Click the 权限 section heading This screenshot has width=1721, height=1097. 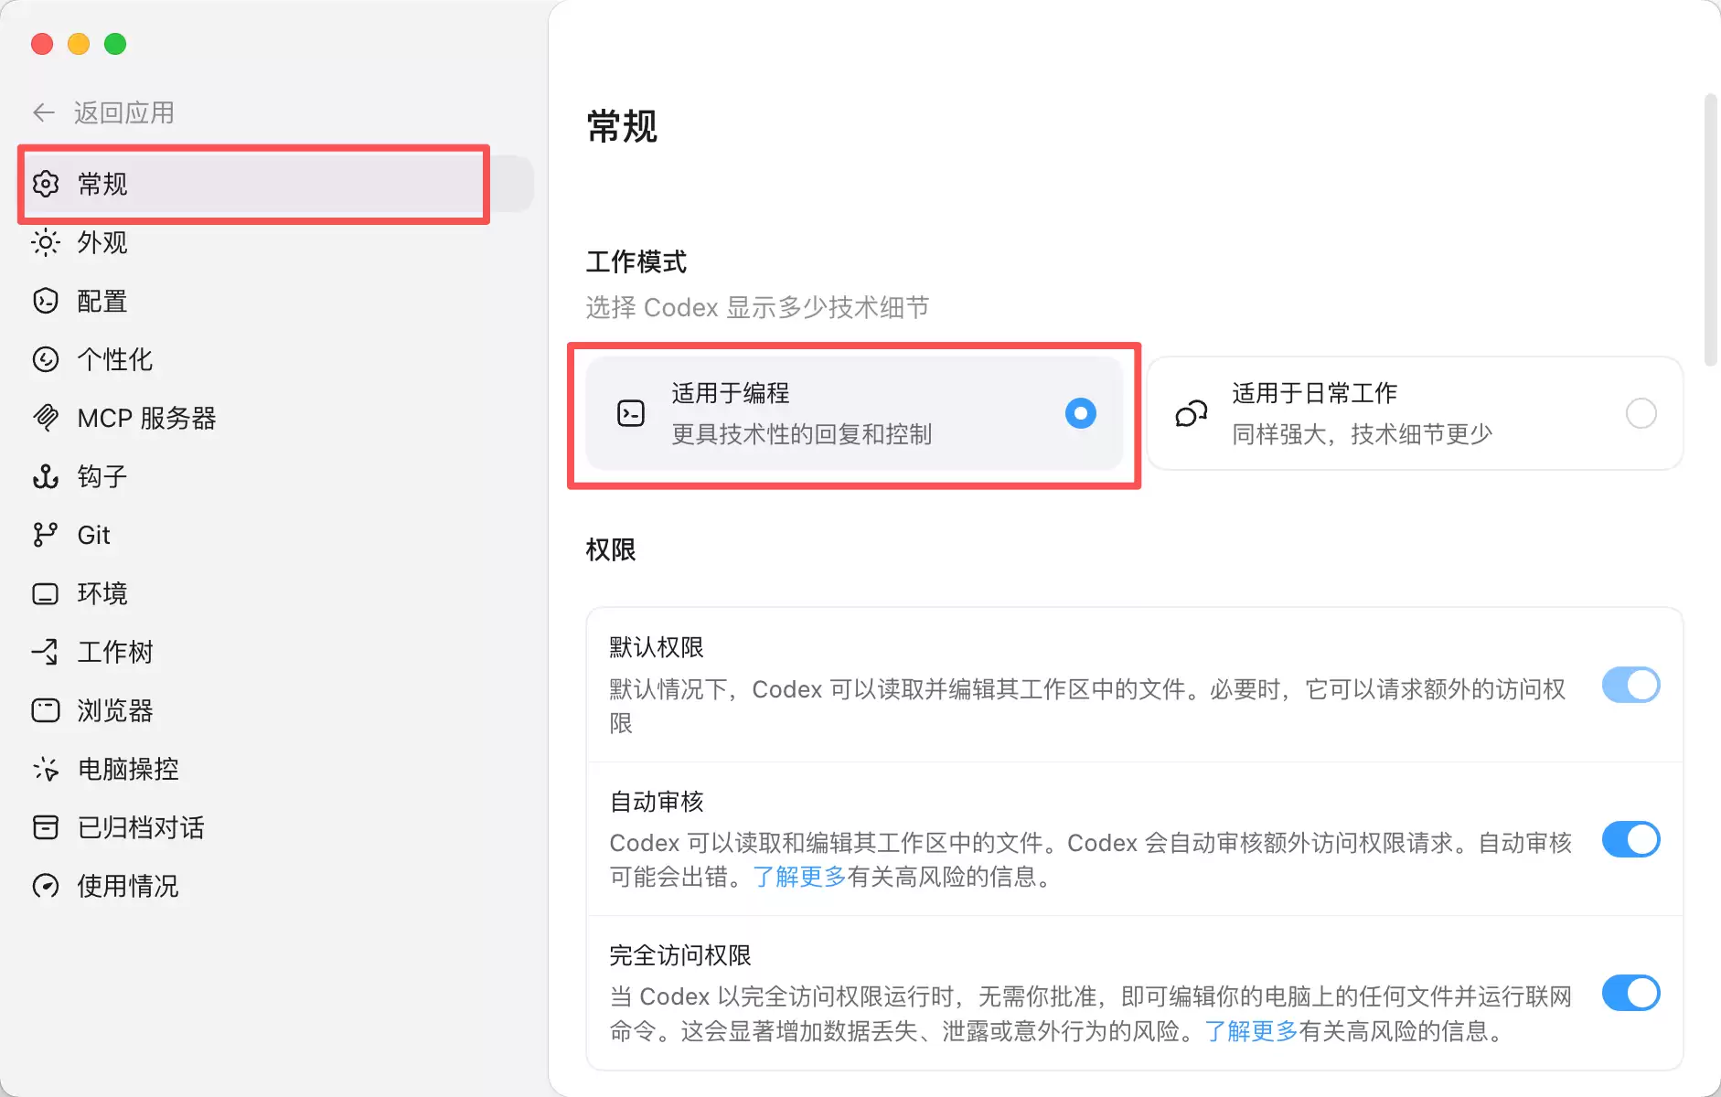tap(611, 549)
